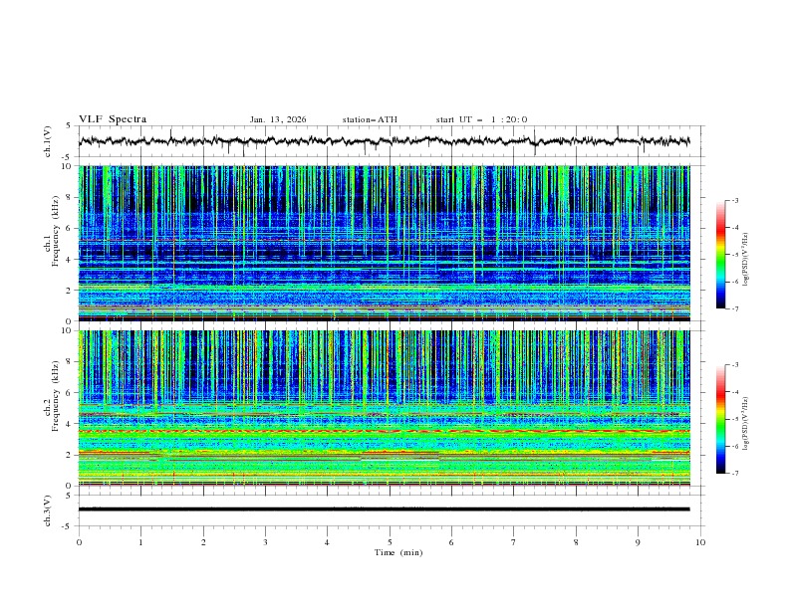This screenshot has height=609, width=789.
Task: Click the 5 minute tick on time axis
Action: click(390, 541)
